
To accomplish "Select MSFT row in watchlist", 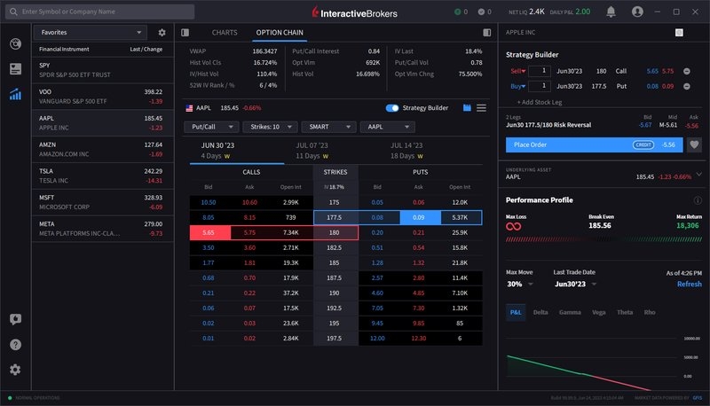I will point(103,202).
